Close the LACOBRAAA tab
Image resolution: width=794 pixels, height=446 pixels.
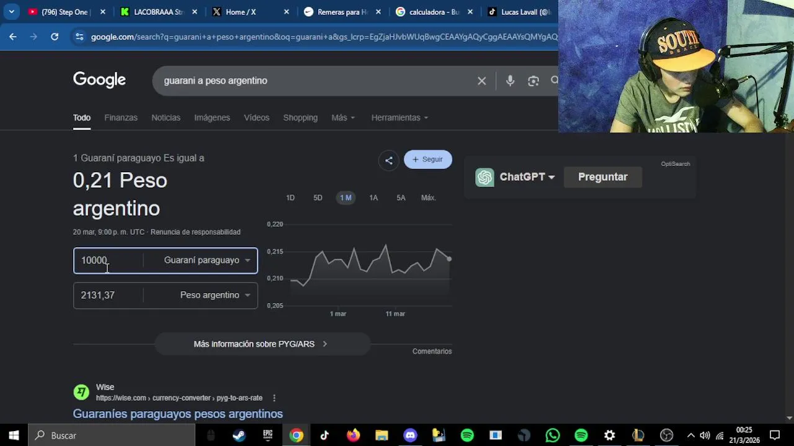[x=194, y=12]
